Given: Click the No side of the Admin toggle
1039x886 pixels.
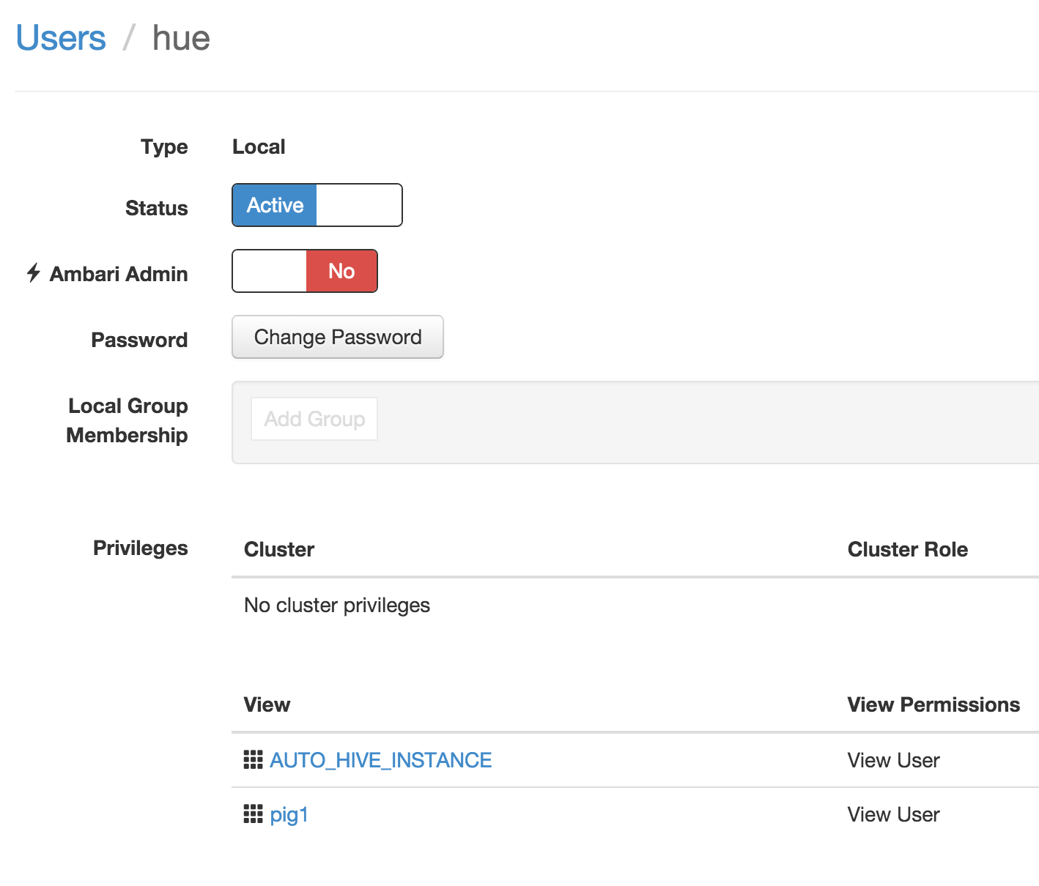Looking at the screenshot, I should (x=341, y=271).
